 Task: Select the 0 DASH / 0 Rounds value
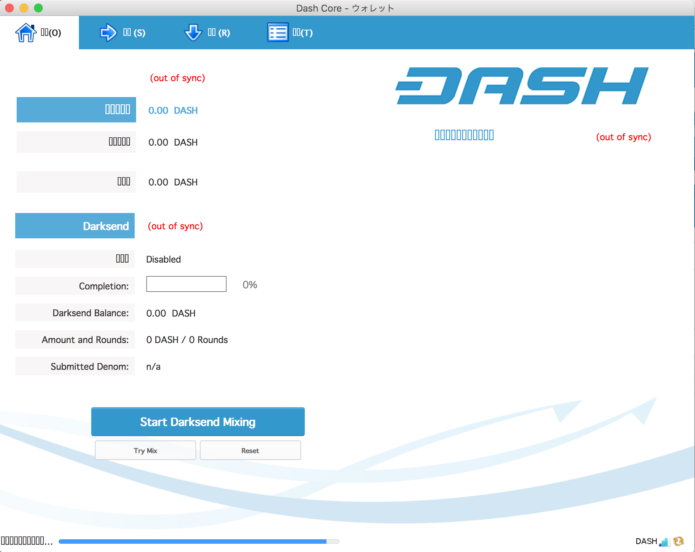tap(187, 340)
